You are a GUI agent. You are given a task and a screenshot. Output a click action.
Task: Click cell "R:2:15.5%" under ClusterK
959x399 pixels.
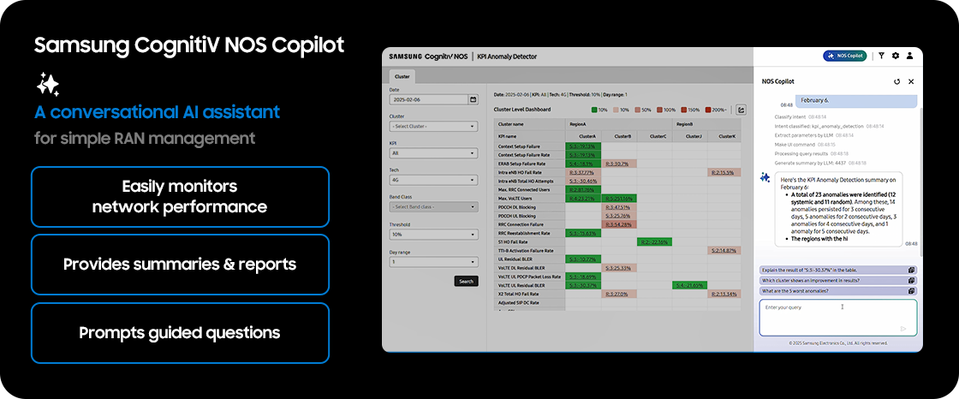(724, 173)
